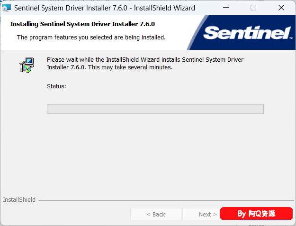Click the 'Installing Sentinel System Driver Installer 7.6.0' heading

coord(82,24)
